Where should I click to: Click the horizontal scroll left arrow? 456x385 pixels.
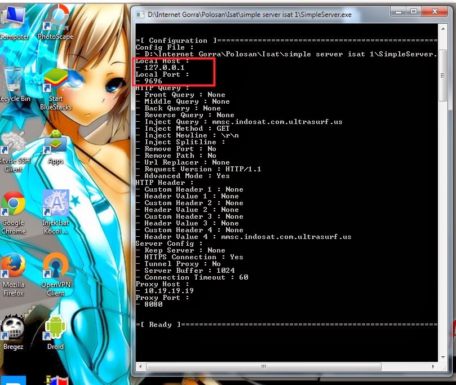click(140, 367)
